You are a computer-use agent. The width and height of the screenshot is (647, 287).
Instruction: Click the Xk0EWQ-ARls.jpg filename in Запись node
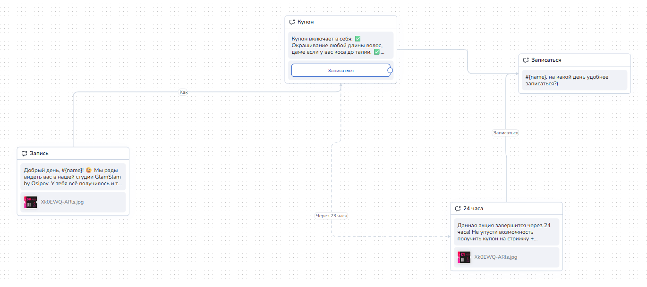click(62, 202)
